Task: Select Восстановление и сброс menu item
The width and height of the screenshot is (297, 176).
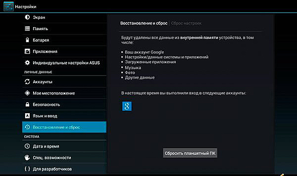Action: coord(64,127)
